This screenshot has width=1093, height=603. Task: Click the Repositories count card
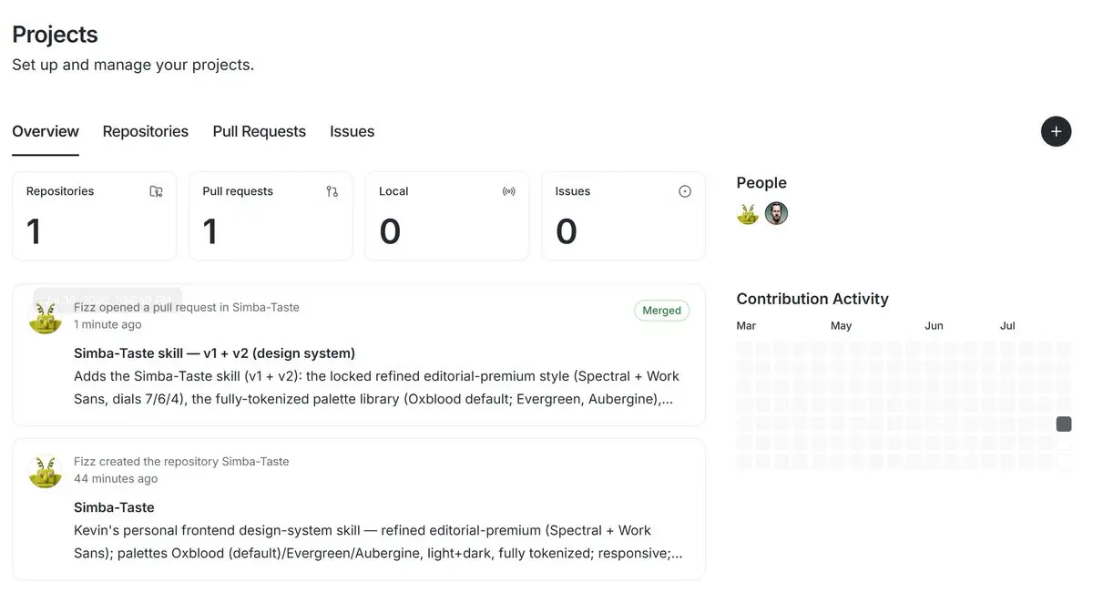[95, 216]
